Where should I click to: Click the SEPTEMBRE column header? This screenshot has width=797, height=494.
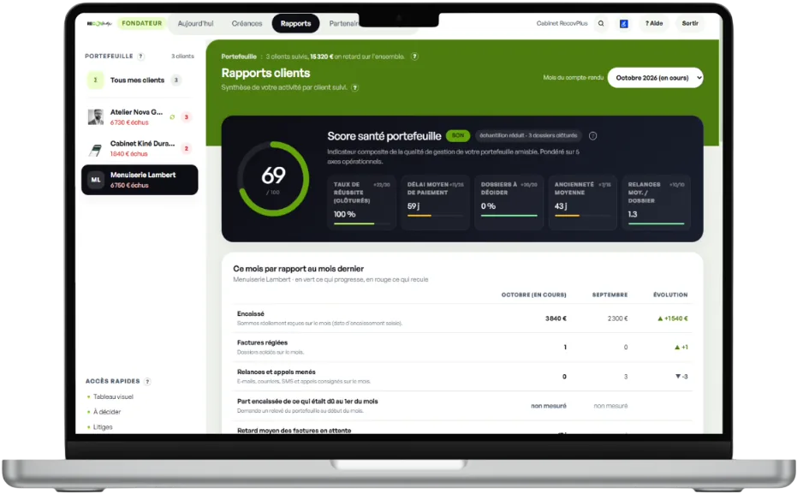(610, 295)
